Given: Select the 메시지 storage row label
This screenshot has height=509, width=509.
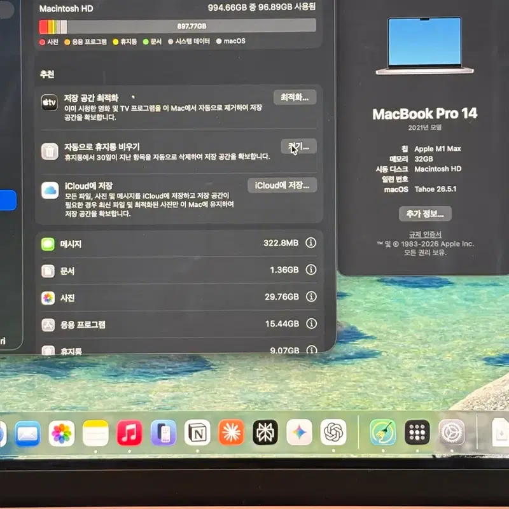Looking at the screenshot, I should [71, 244].
